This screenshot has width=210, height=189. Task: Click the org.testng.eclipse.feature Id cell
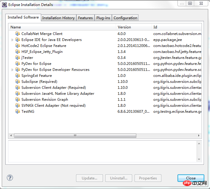177,112
